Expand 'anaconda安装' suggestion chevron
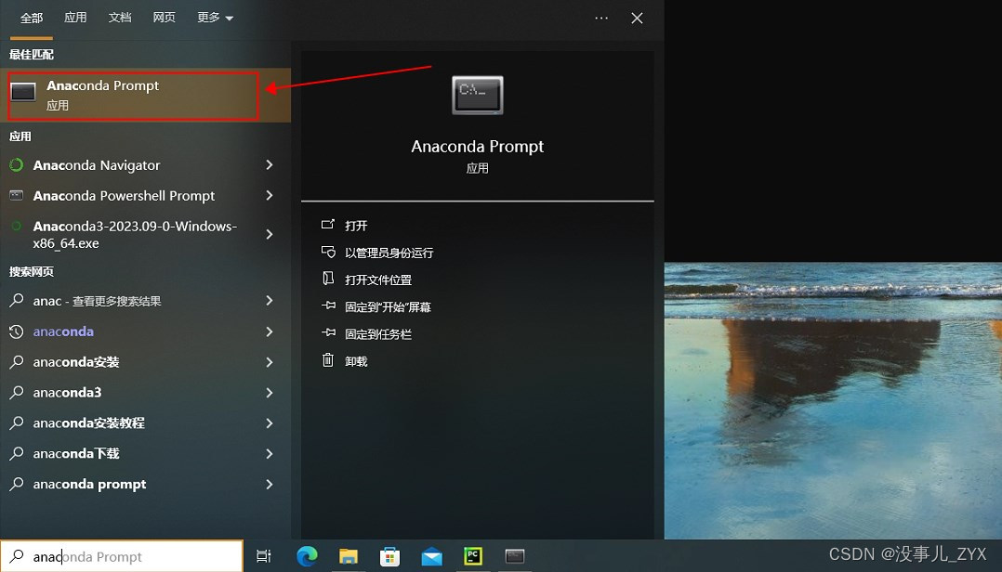Screen dimensions: 1002x572 269,362
